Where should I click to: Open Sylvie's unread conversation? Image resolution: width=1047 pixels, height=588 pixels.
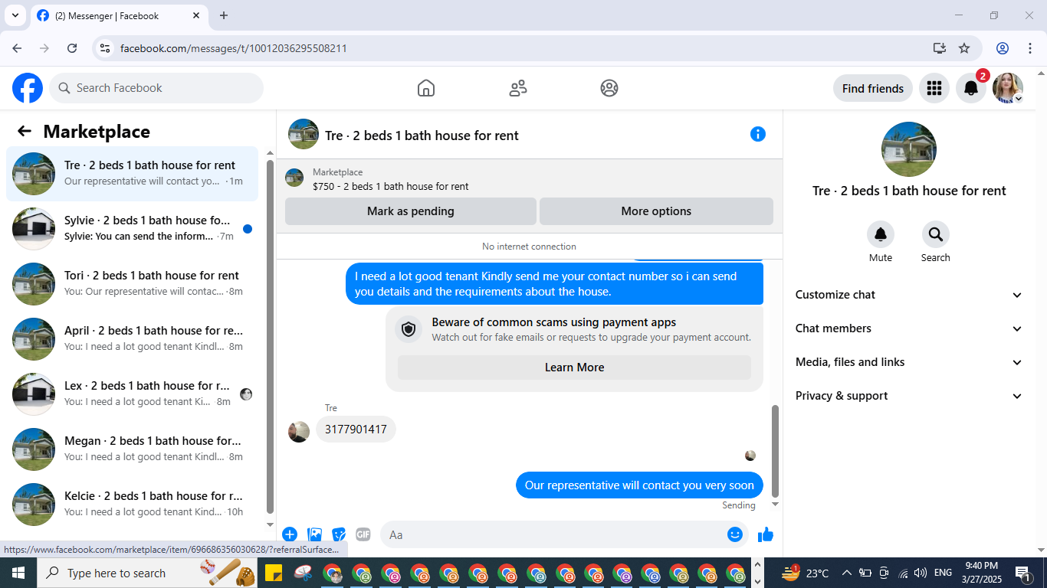(133, 229)
